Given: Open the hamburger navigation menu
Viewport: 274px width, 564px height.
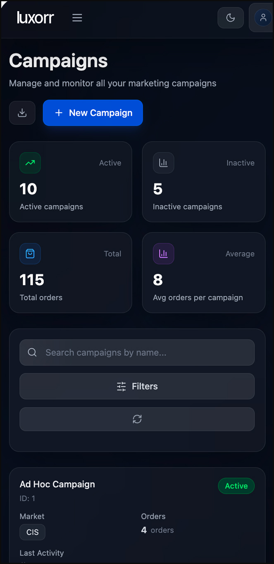Looking at the screenshot, I should click(77, 18).
